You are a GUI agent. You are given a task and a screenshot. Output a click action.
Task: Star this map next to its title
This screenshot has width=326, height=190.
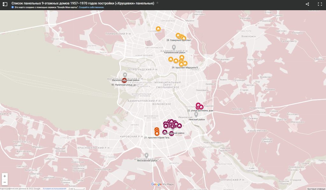tap(157, 3)
